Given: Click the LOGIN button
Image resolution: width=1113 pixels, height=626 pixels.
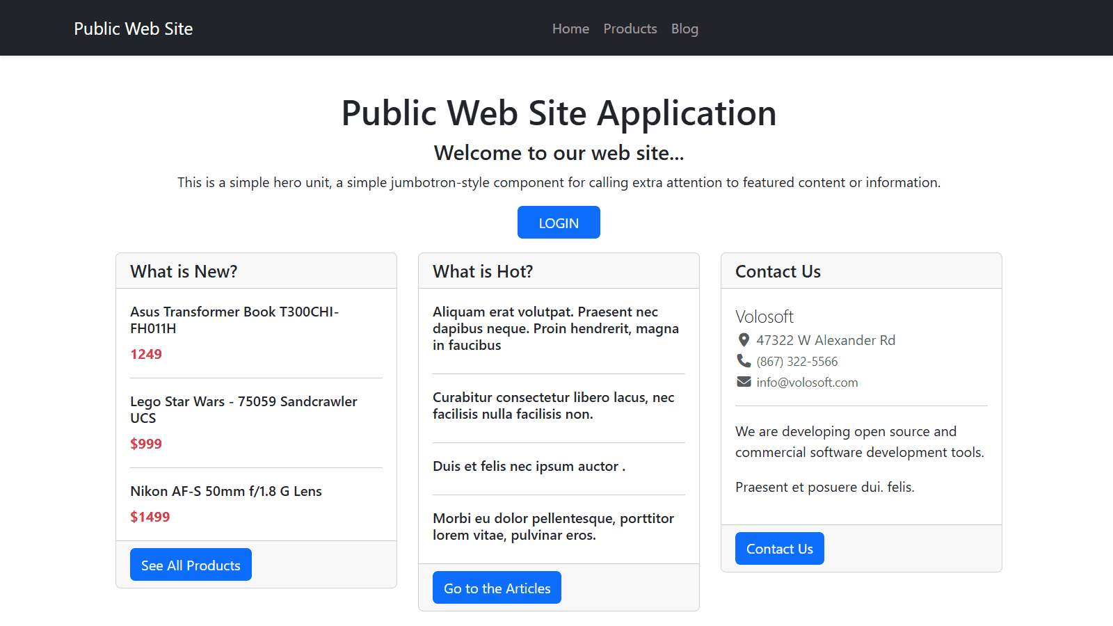Looking at the screenshot, I should click(x=559, y=223).
